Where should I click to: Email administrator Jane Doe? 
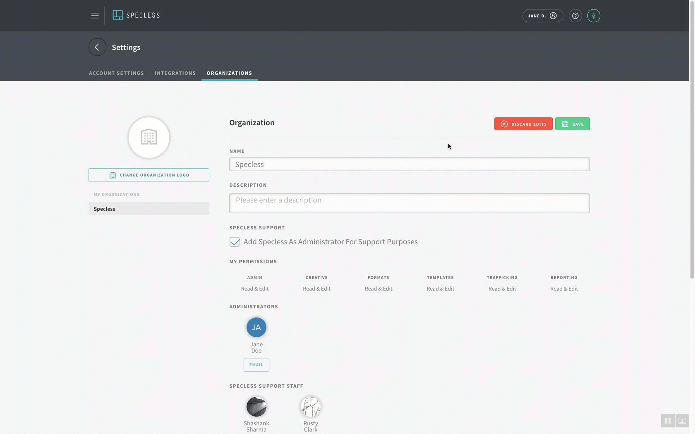[x=256, y=365]
